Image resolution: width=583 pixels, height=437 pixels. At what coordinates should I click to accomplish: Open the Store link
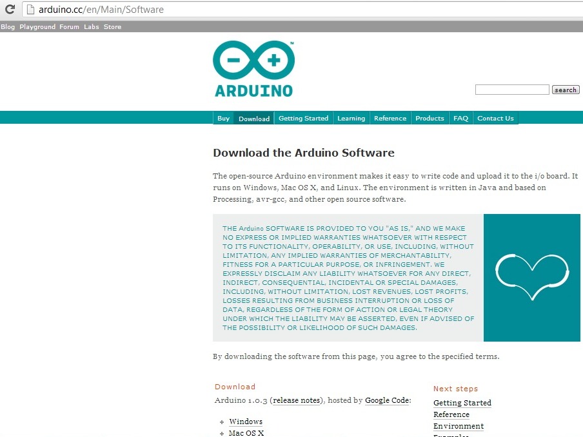tap(113, 27)
